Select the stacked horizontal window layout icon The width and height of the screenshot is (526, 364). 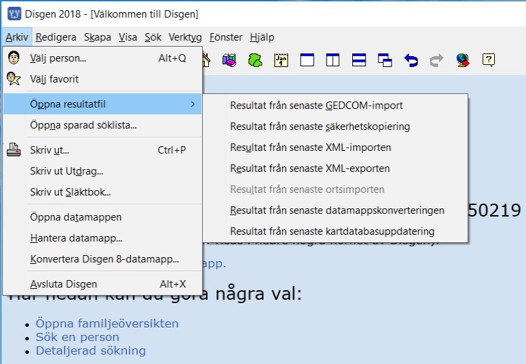[359, 60]
